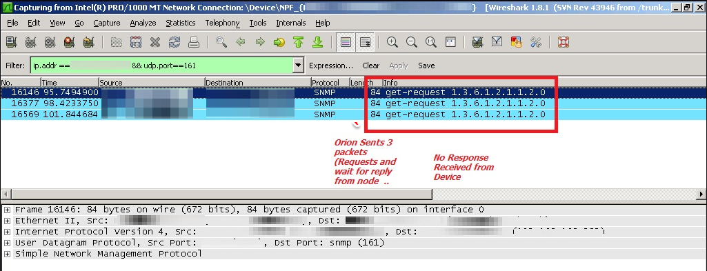Click the horizontal scrollbar thumb in packet list
The height and width of the screenshot is (271, 707).
click(221, 194)
